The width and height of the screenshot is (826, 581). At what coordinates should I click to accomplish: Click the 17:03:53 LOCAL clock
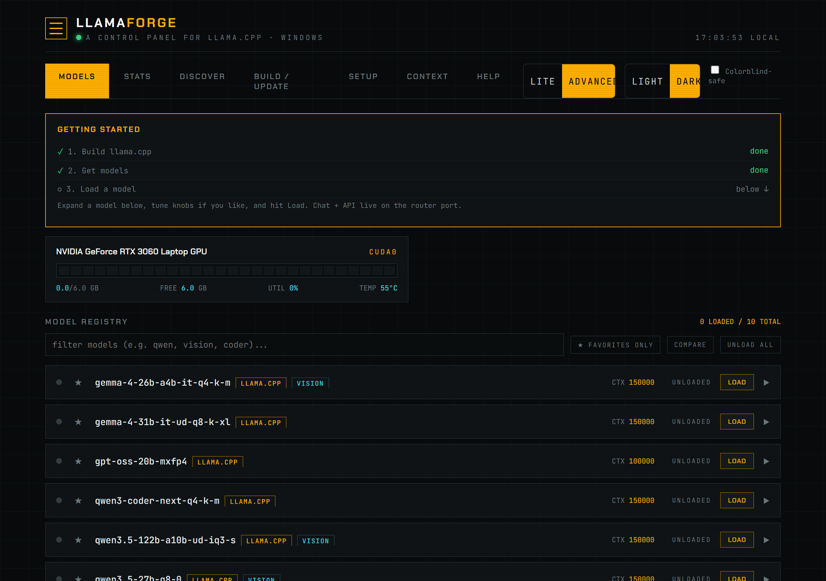tap(737, 37)
